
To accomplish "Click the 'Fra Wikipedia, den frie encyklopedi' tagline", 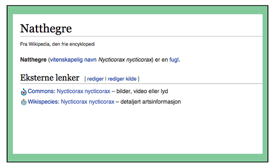I will click(58, 44).
